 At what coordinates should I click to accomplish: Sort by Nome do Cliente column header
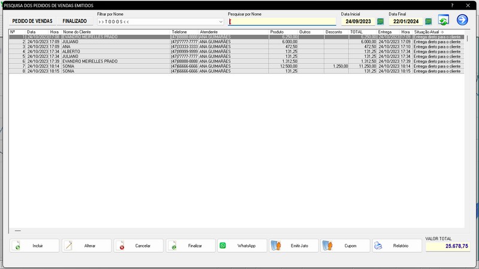click(x=116, y=32)
